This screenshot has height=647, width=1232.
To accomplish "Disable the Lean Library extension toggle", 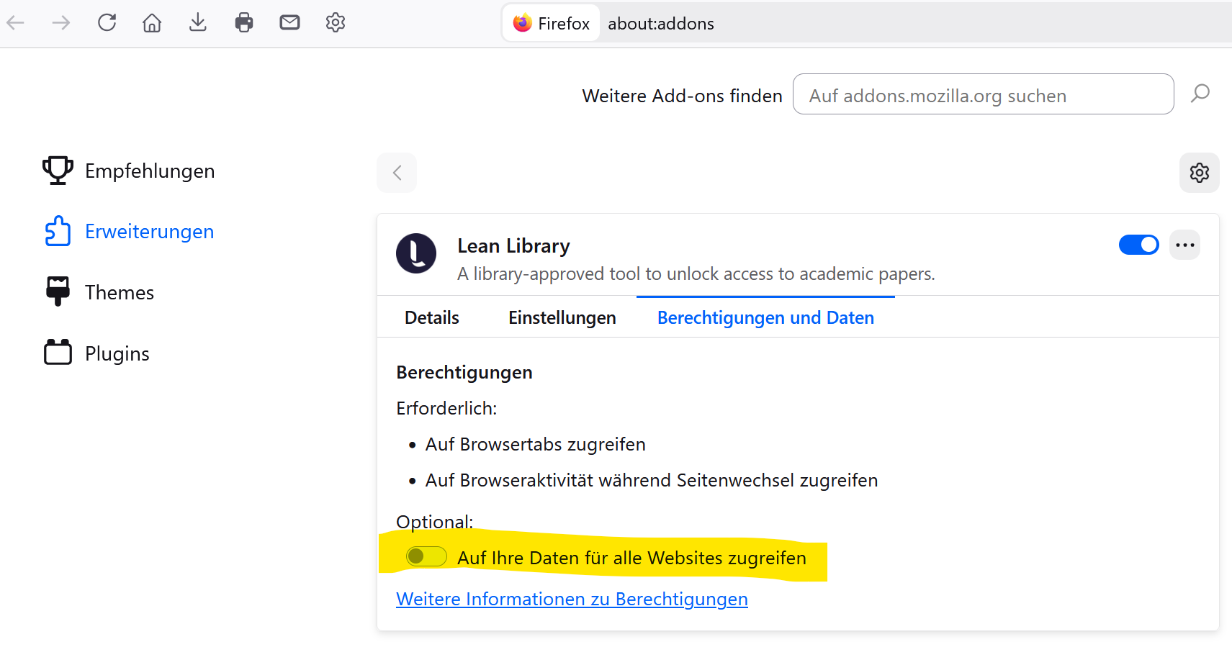I will point(1138,245).
